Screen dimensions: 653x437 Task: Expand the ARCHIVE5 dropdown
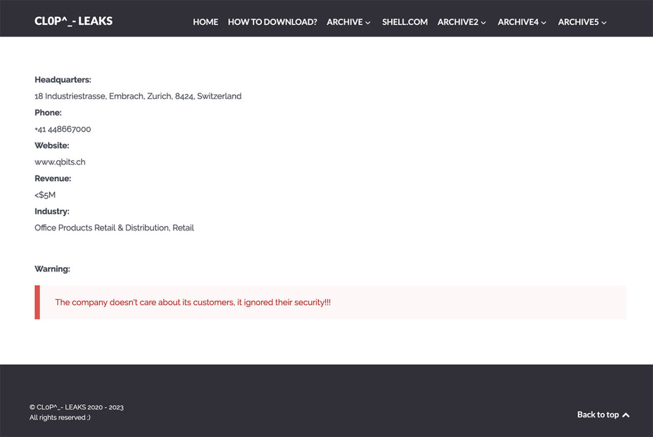[578, 22]
